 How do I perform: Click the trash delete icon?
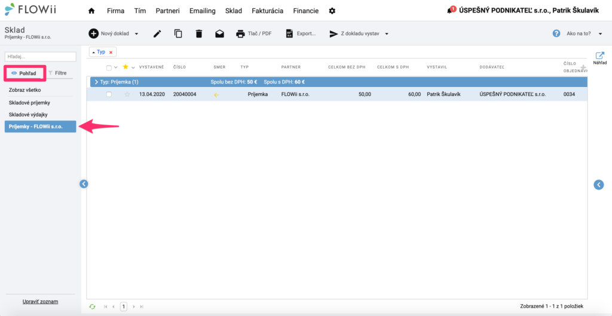(199, 34)
